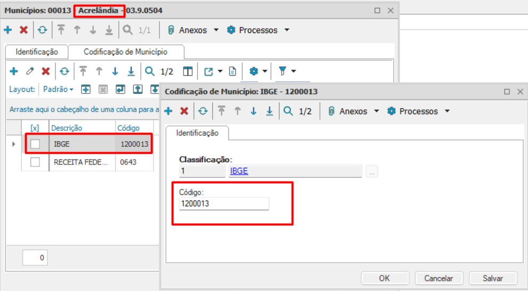Click Classificação code field containing 1

[x=202, y=171]
